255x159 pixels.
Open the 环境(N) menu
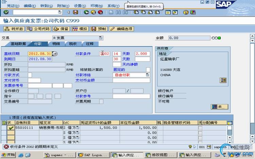click(x=97, y=6)
